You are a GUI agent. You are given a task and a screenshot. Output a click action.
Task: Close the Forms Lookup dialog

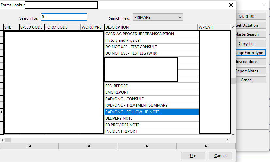231,5
